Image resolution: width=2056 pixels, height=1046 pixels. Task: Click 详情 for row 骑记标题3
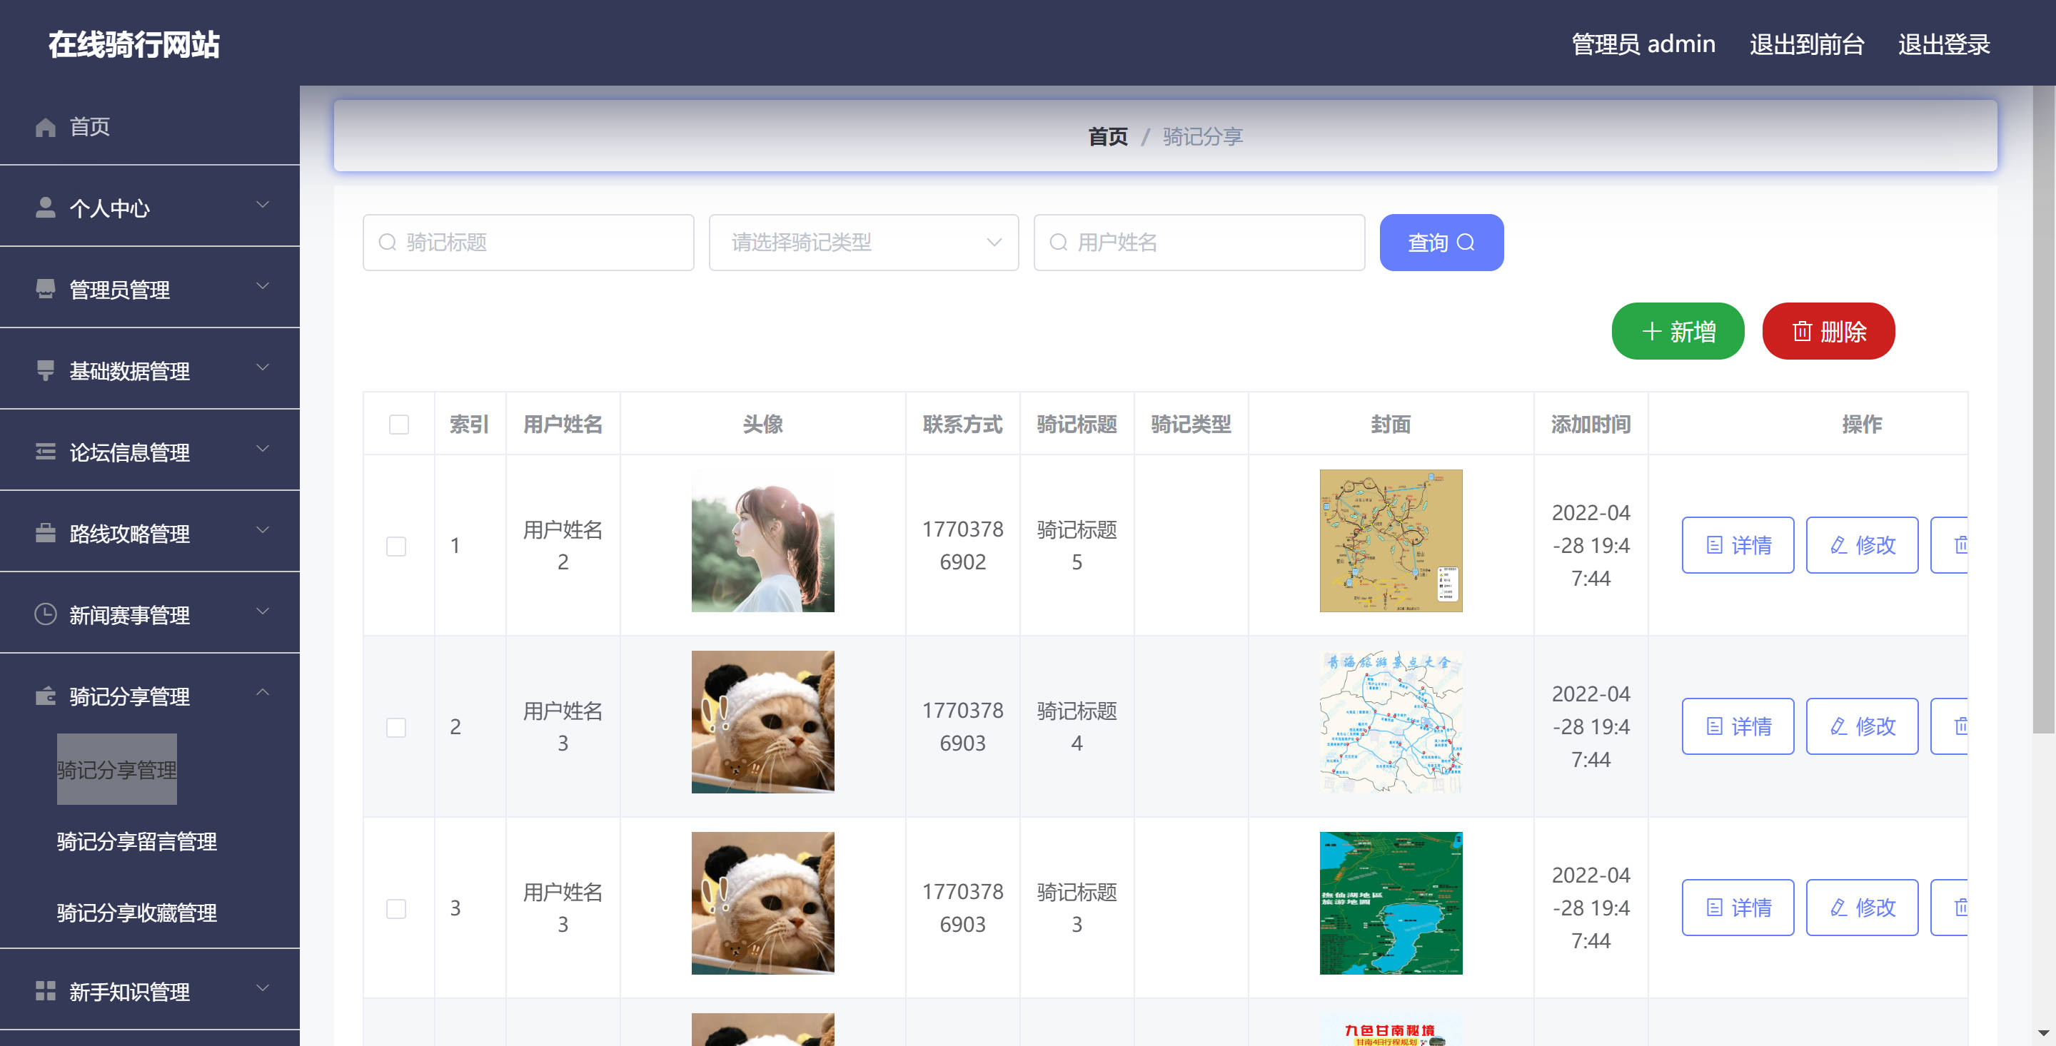click(x=1738, y=907)
